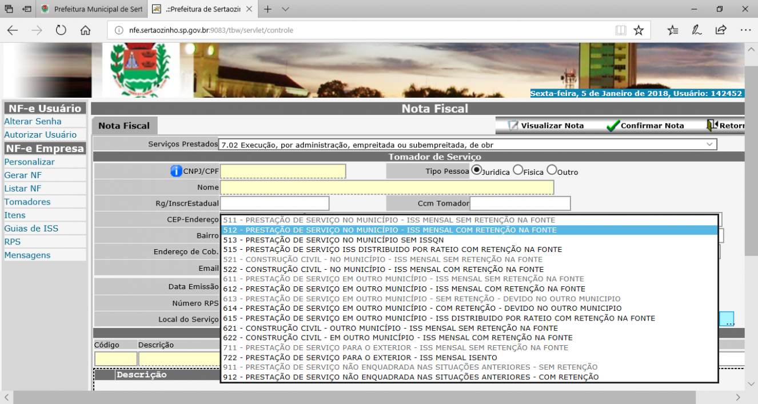Click the CNPJ/CPF input field
This screenshot has width=758, height=404.
click(x=283, y=171)
